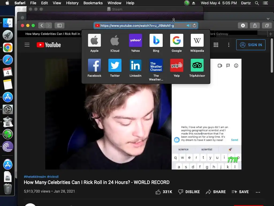Open the Bing favorite shortcut
Screen dimensions: 274x206
(x=156, y=43)
